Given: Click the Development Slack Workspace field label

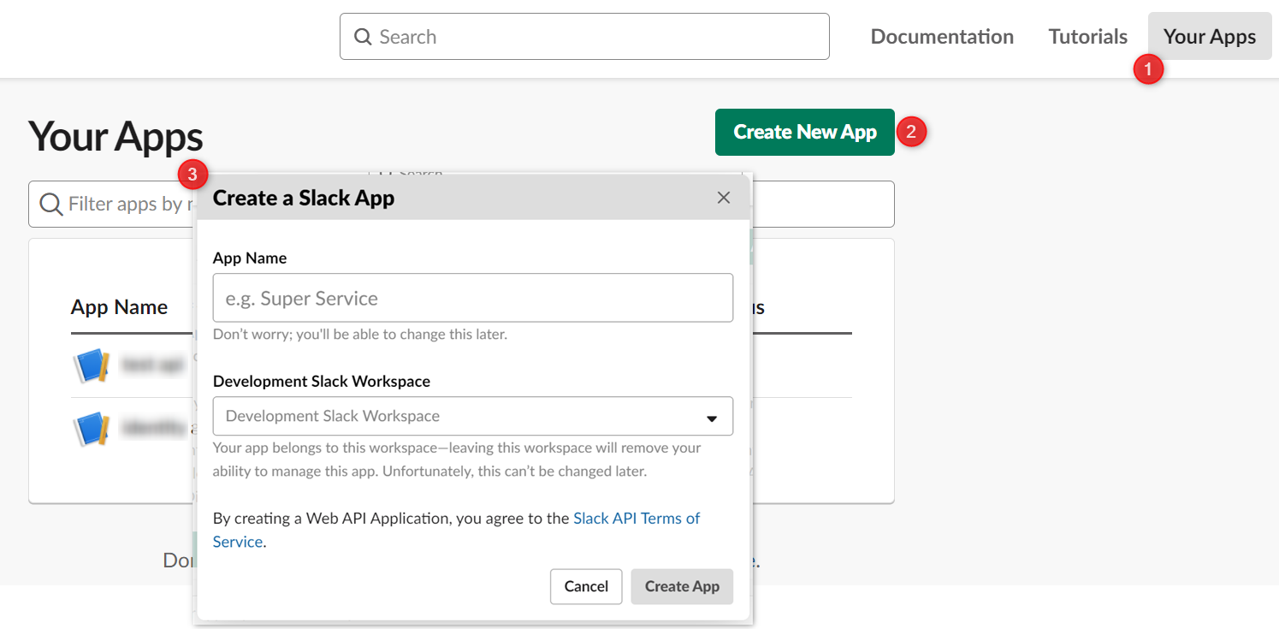Looking at the screenshot, I should [322, 381].
